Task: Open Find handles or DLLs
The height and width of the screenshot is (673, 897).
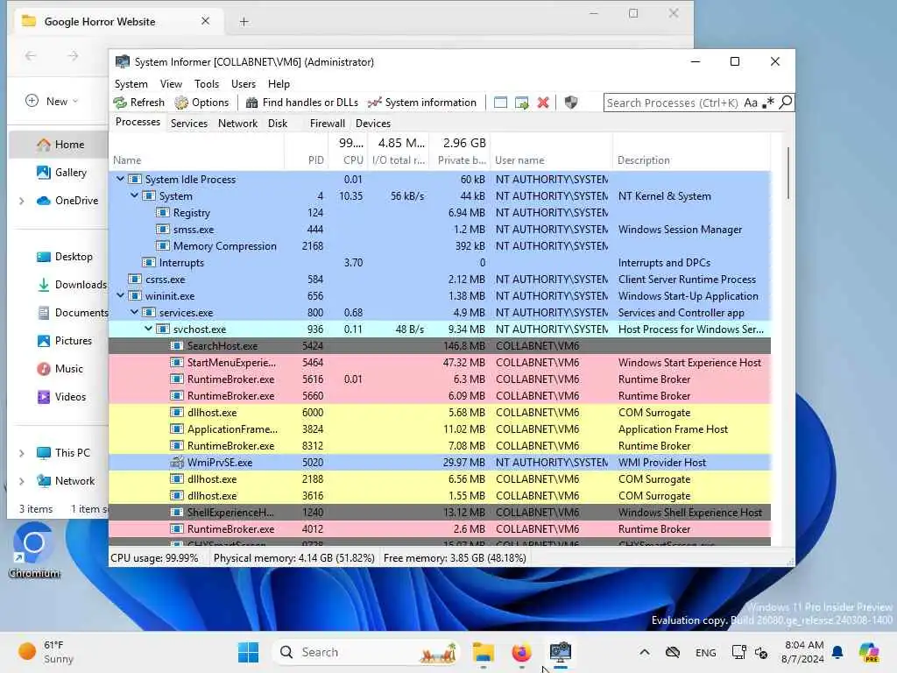Action: [x=301, y=103]
